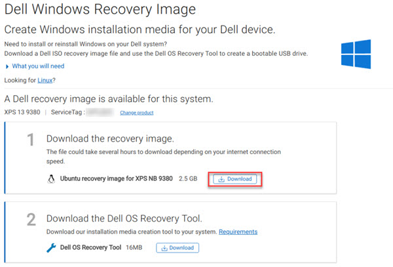393x267 pixels.
Task: Open the Linux link
Action: (45, 80)
